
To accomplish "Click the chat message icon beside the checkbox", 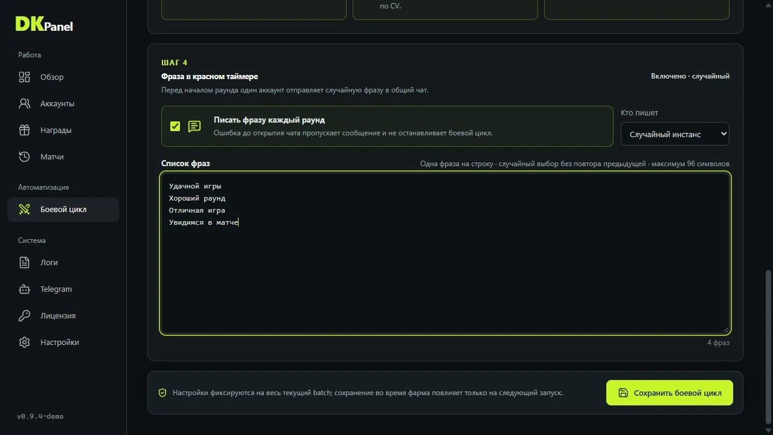I will click(194, 126).
